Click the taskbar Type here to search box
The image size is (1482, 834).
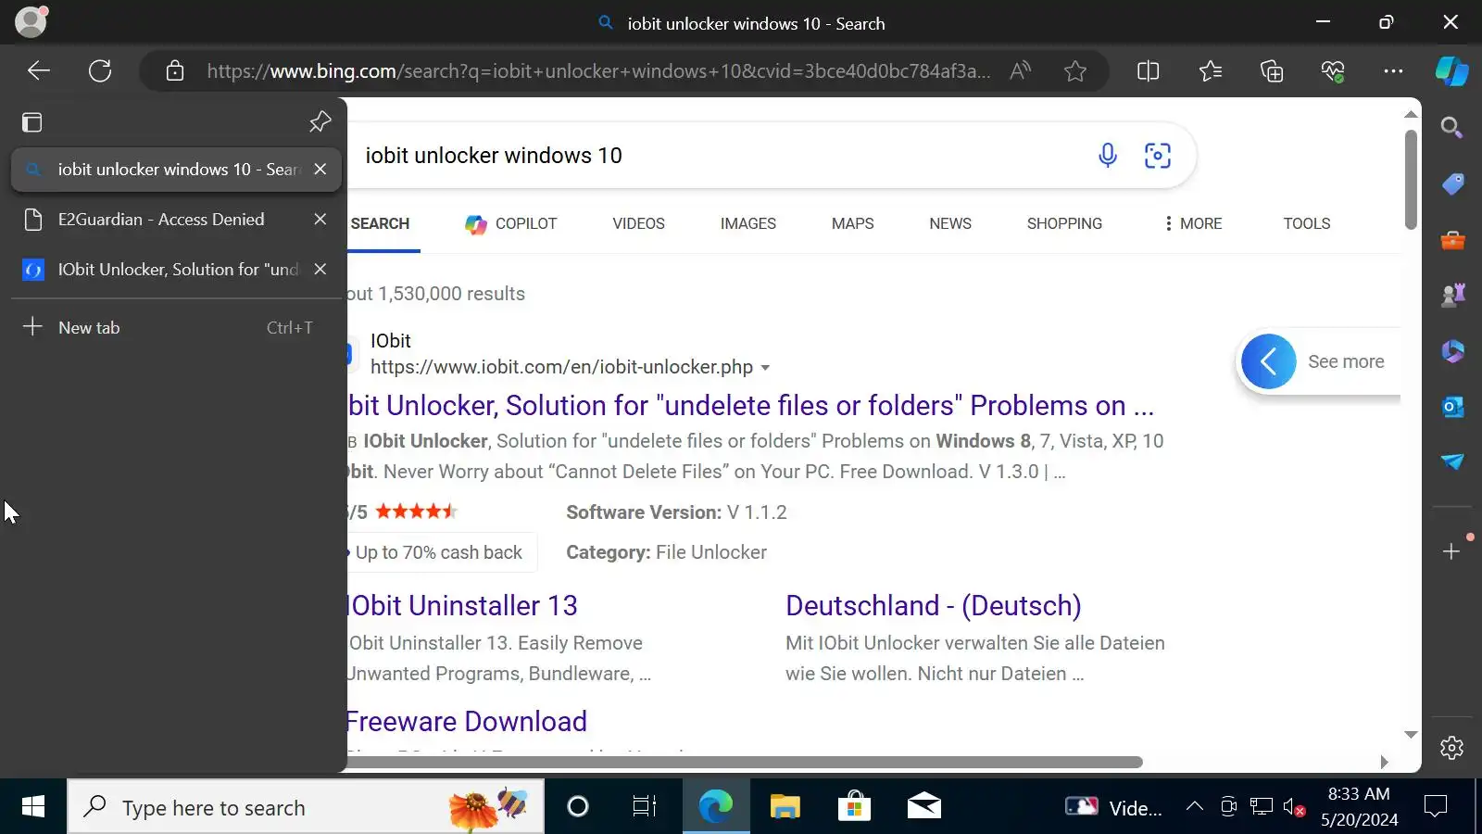306,807
